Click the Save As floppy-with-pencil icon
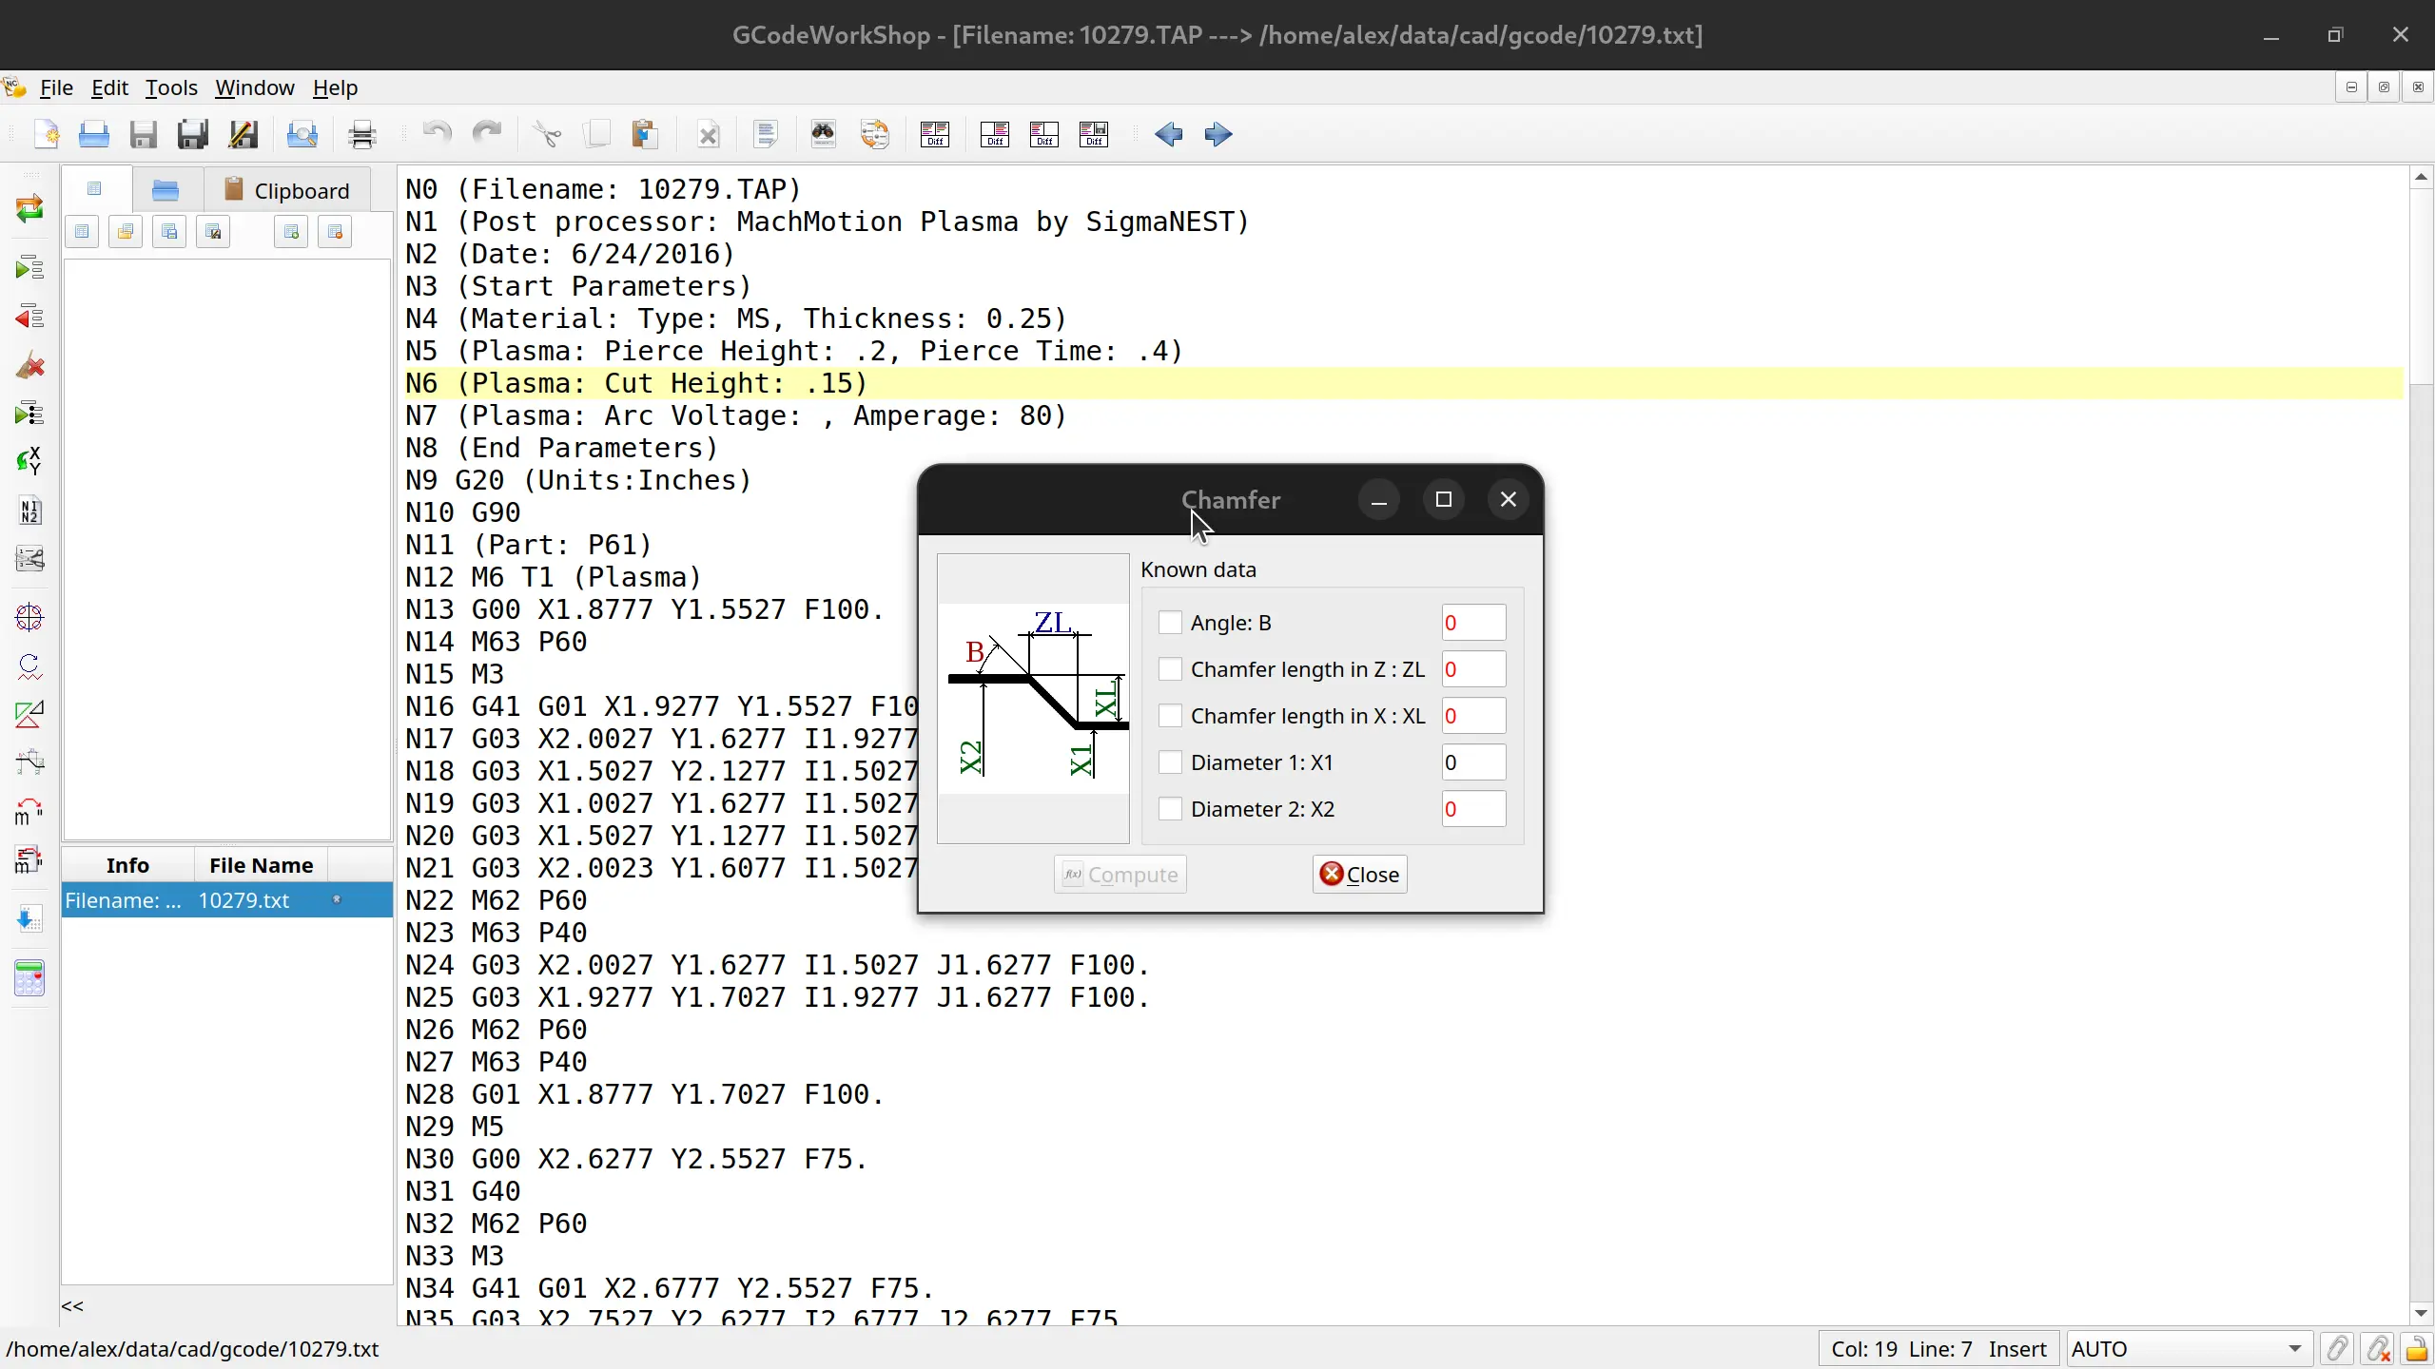Image resolution: width=2435 pixels, height=1369 pixels. pyautogui.click(x=243, y=134)
